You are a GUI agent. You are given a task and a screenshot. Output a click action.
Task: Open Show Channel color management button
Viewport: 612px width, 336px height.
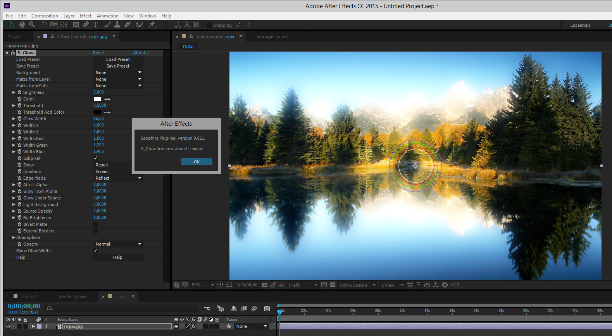282,285
